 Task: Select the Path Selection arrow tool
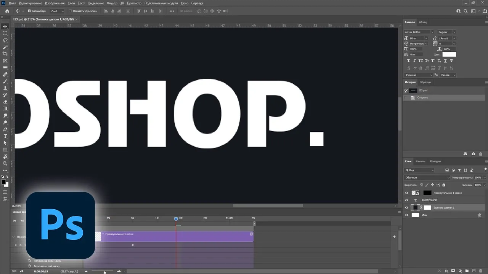5,143
